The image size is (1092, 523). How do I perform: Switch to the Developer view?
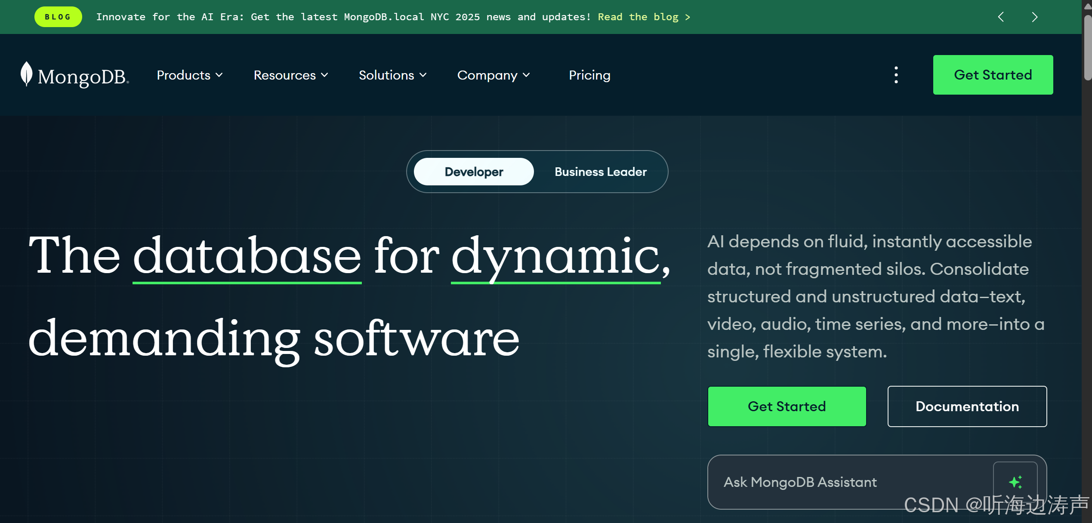click(473, 172)
